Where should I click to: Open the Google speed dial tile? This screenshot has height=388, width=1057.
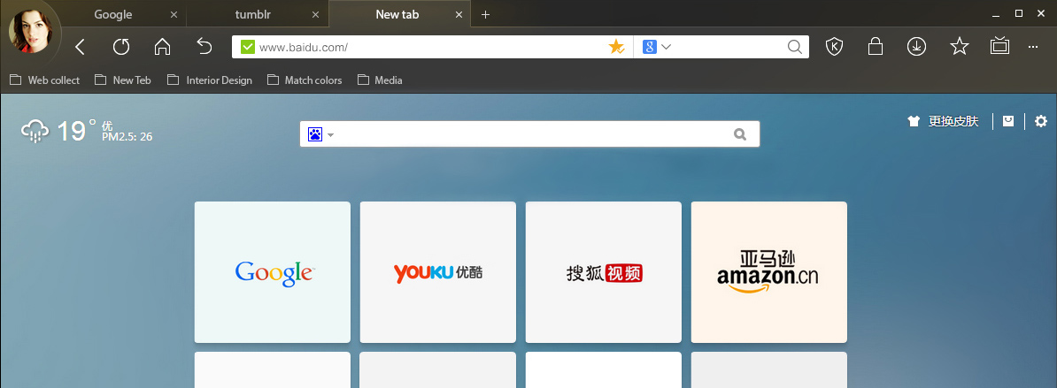273,272
